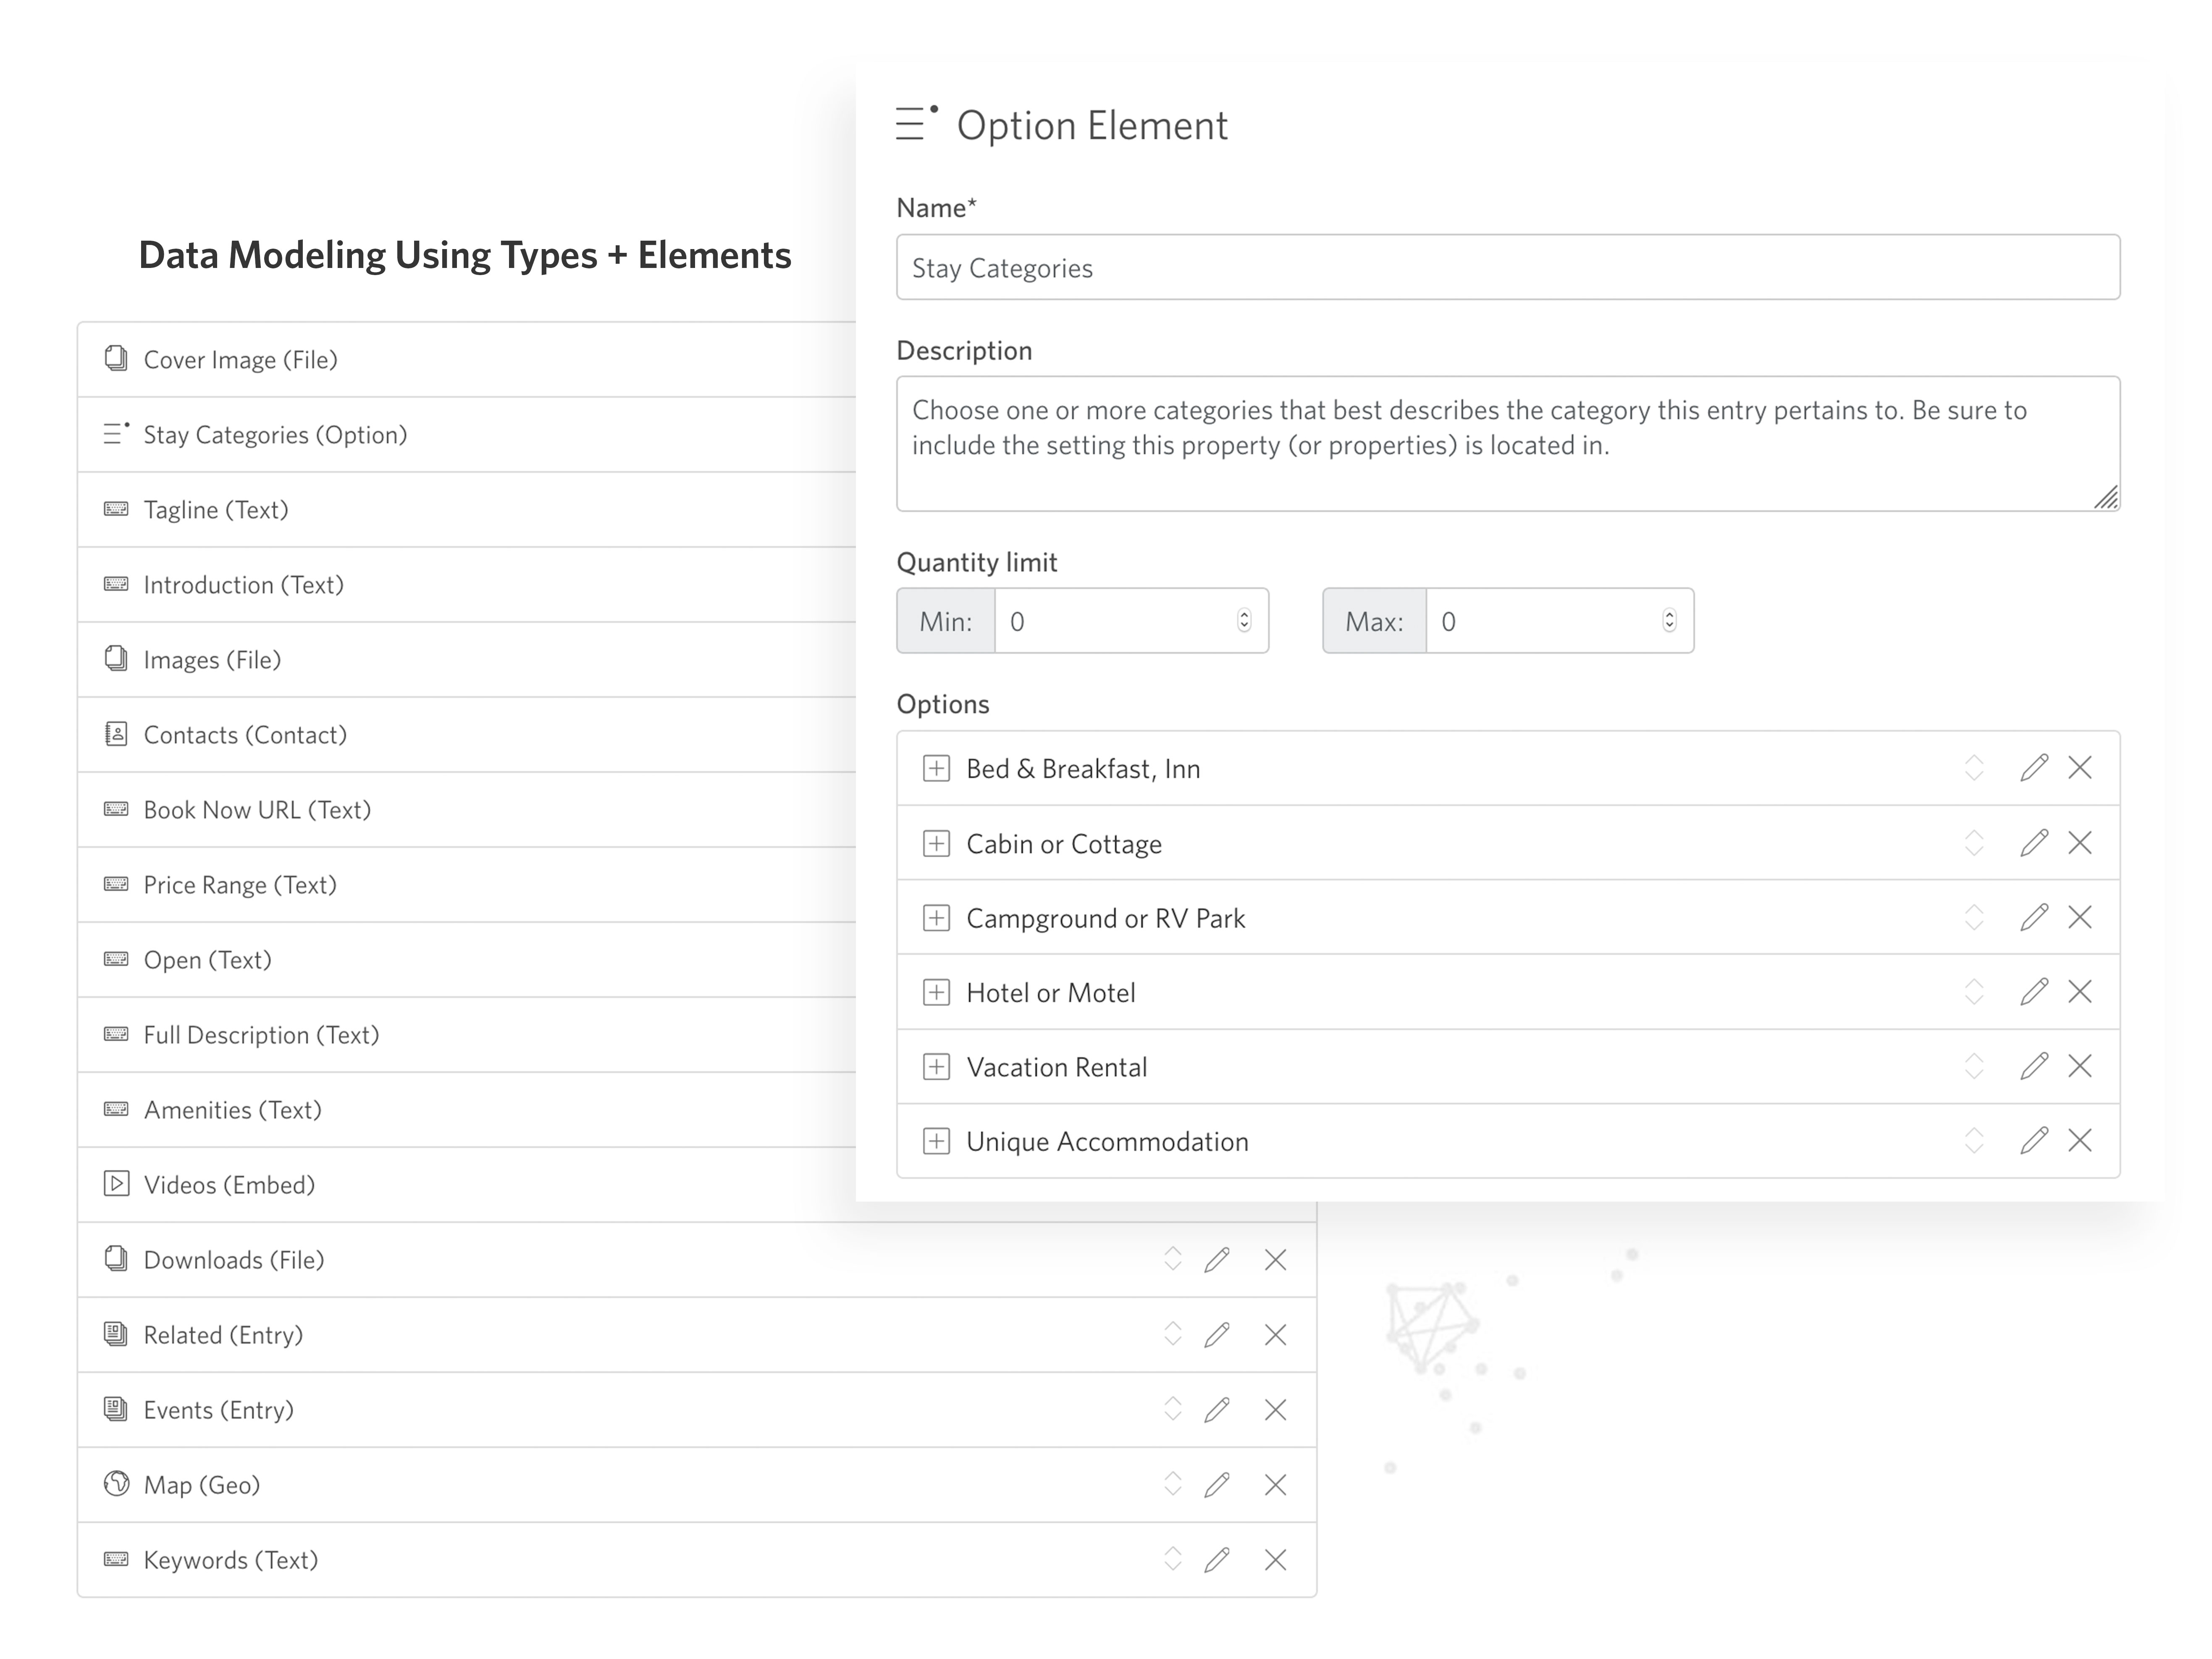Click the Option Element title icon
The image size is (2212, 1659).
(x=917, y=123)
